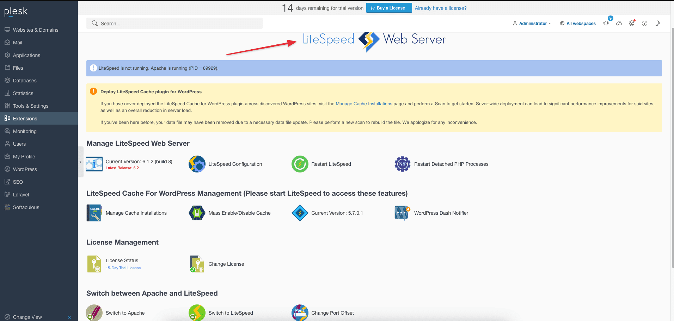This screenshot has width=674, height=321.
Task: Toggle dark mode with moon icon
Action: tap(657, 23)
